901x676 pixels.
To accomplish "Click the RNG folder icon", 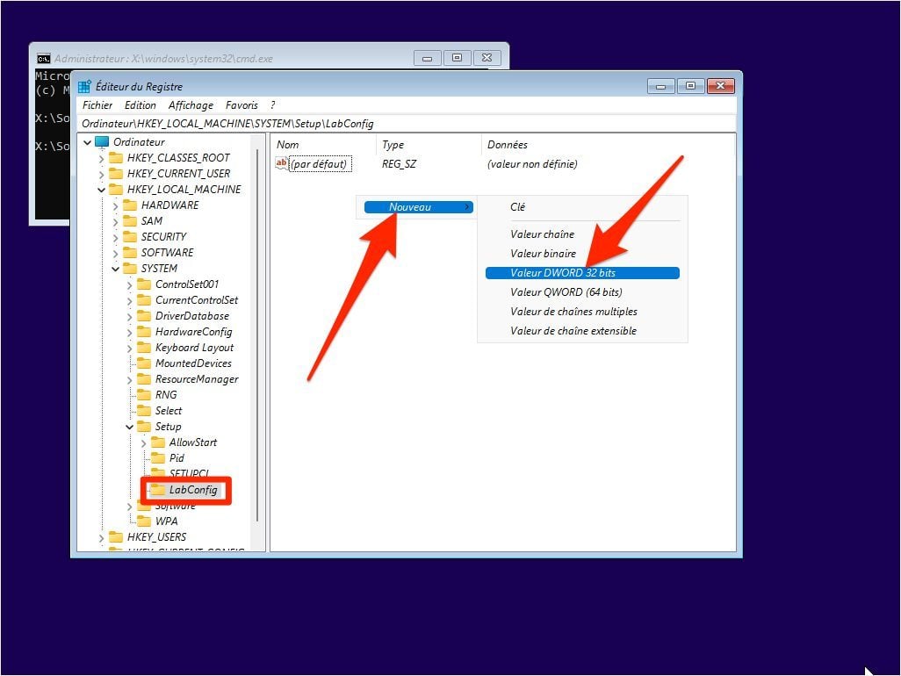I will (144, 394).
